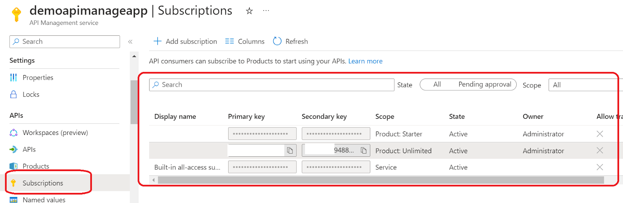Click the "Product: Starter" scope cell
The width and height of the screenshot is (623, 203).
click(x=399, y=134)
